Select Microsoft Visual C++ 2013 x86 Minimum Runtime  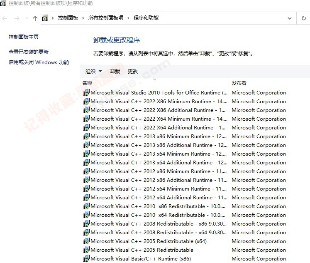pos(159,136)
